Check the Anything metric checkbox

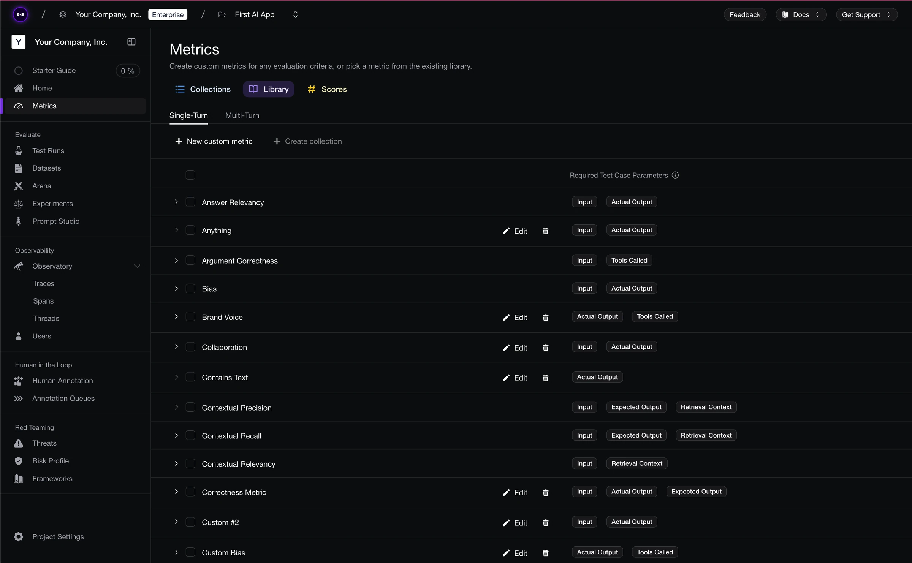click(190, 230)
